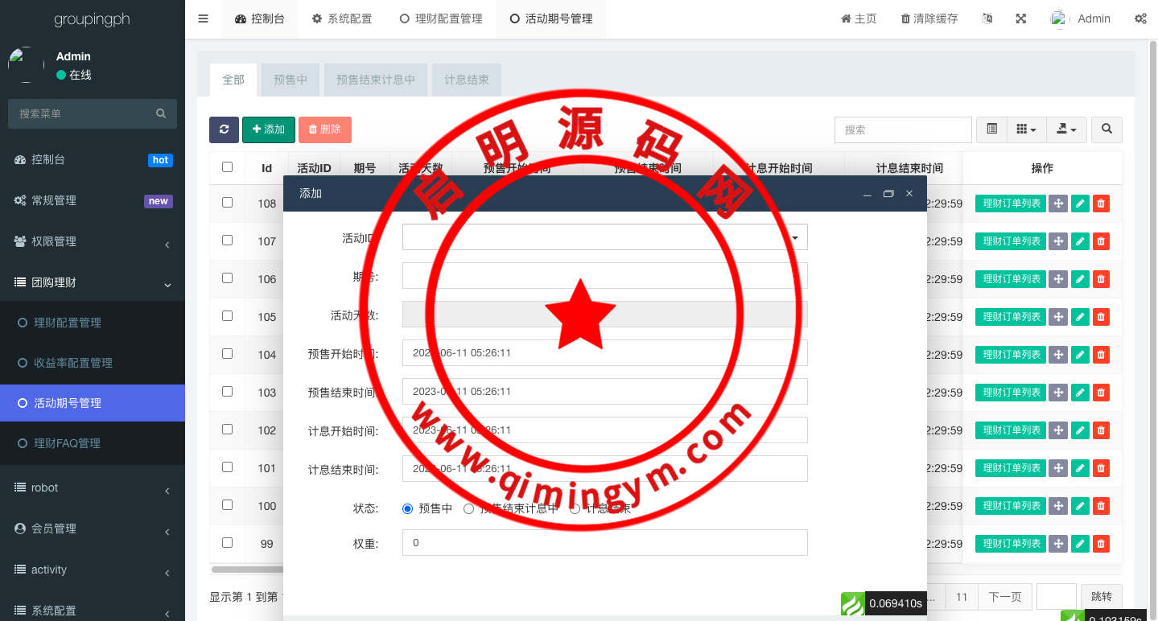Check the checkbox for row 108
The width and height of the screenshot is (1158, 621).
[227, 203]
